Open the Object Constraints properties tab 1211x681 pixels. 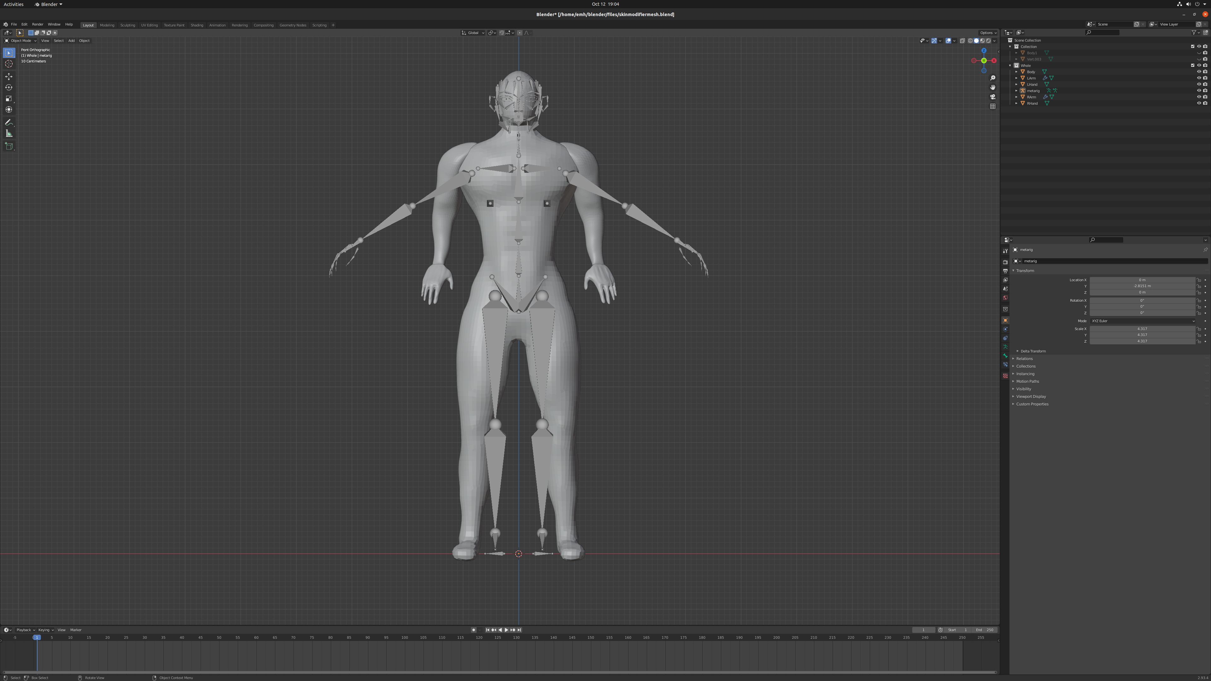(x=1005, y=338)
